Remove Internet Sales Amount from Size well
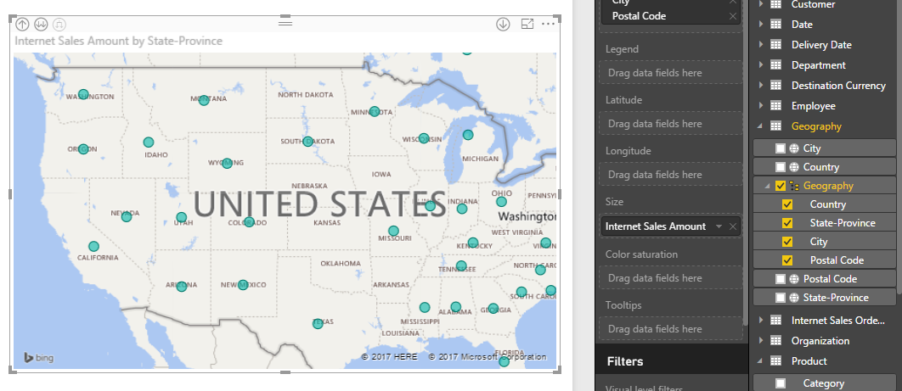This screenshot has height=391, width=902. pyautogui.click(x=732, y=226)
